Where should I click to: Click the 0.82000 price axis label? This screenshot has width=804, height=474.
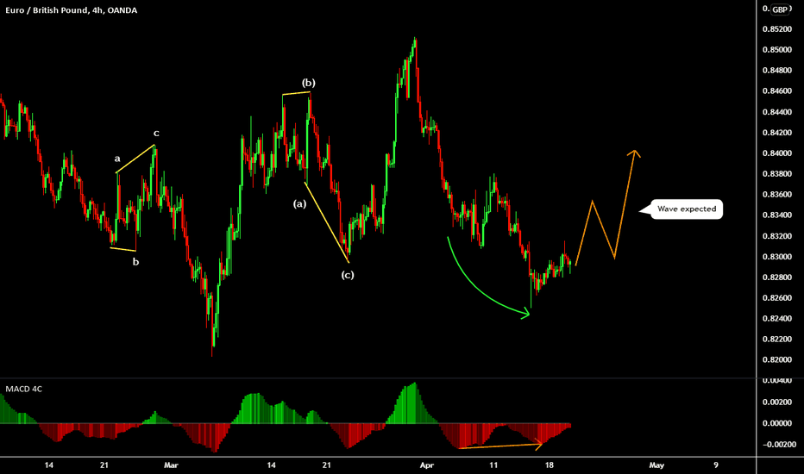pyautogui.click(x=776, y=359)
